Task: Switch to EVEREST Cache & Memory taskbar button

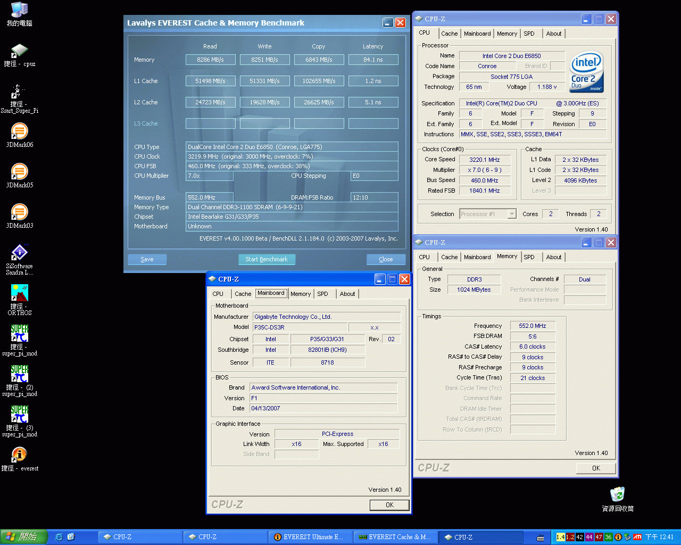Action: [x=395, y=537]
